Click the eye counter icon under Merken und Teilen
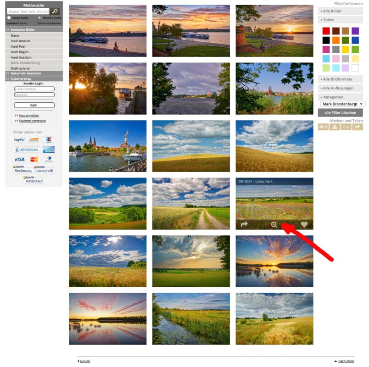Screen dimensions: 369x367 coord(324,127)
